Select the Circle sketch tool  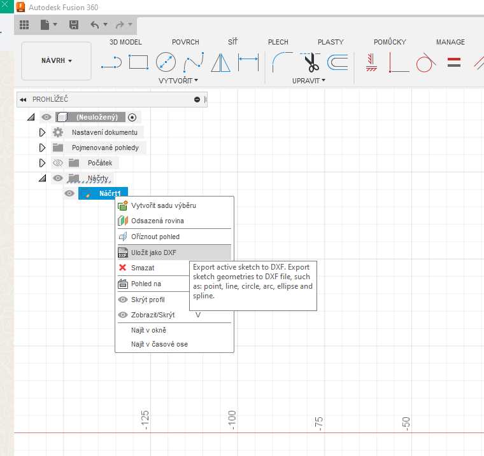click(166, 62)
